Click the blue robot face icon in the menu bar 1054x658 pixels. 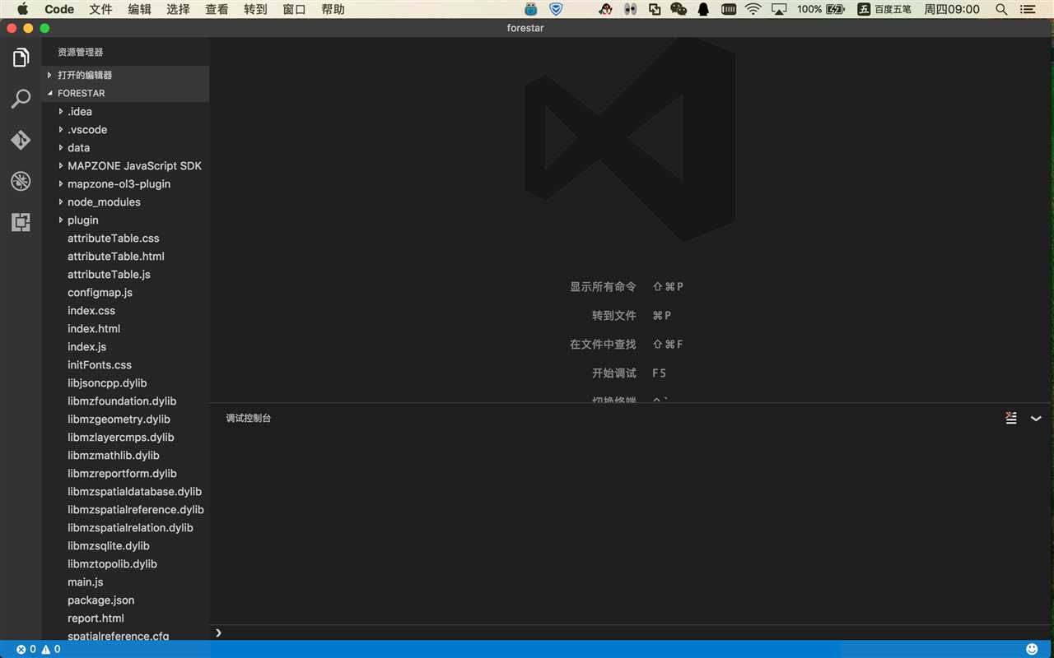(x=531, y=9)
